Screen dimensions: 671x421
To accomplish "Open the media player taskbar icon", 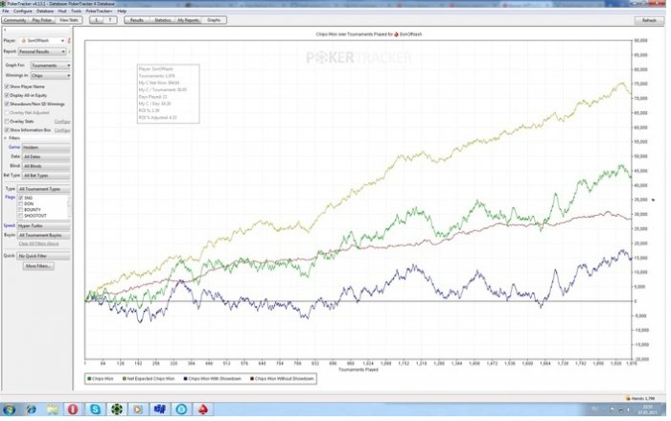I will pos(138,409).
